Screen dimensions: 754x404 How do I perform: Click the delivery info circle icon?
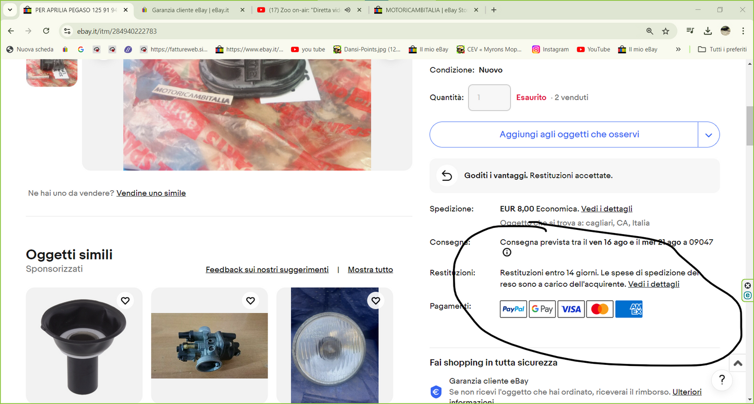point(507,252)
